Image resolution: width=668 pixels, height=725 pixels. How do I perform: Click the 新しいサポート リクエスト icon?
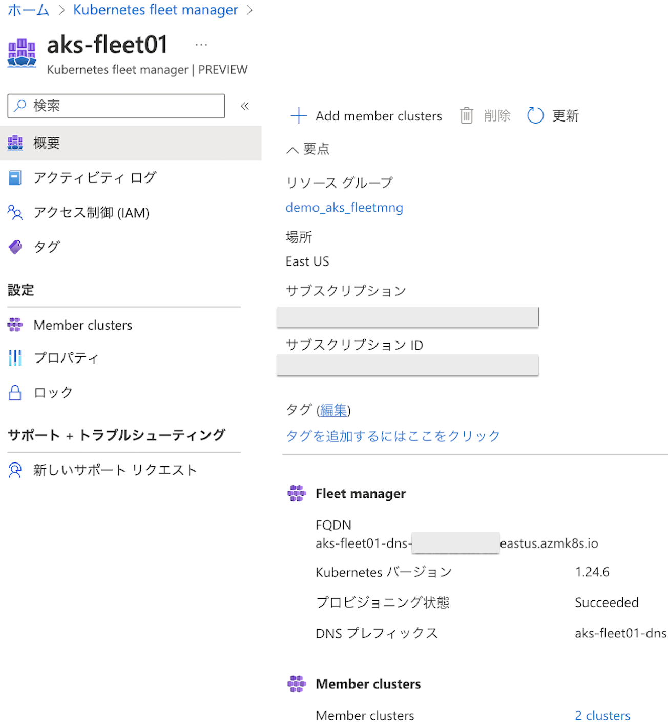pos(14,469)
